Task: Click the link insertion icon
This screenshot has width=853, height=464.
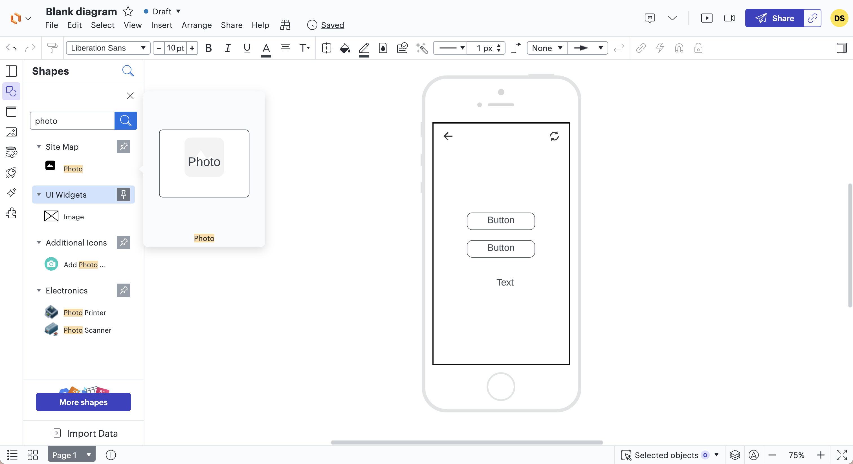Action: click(x=641, y=48)
